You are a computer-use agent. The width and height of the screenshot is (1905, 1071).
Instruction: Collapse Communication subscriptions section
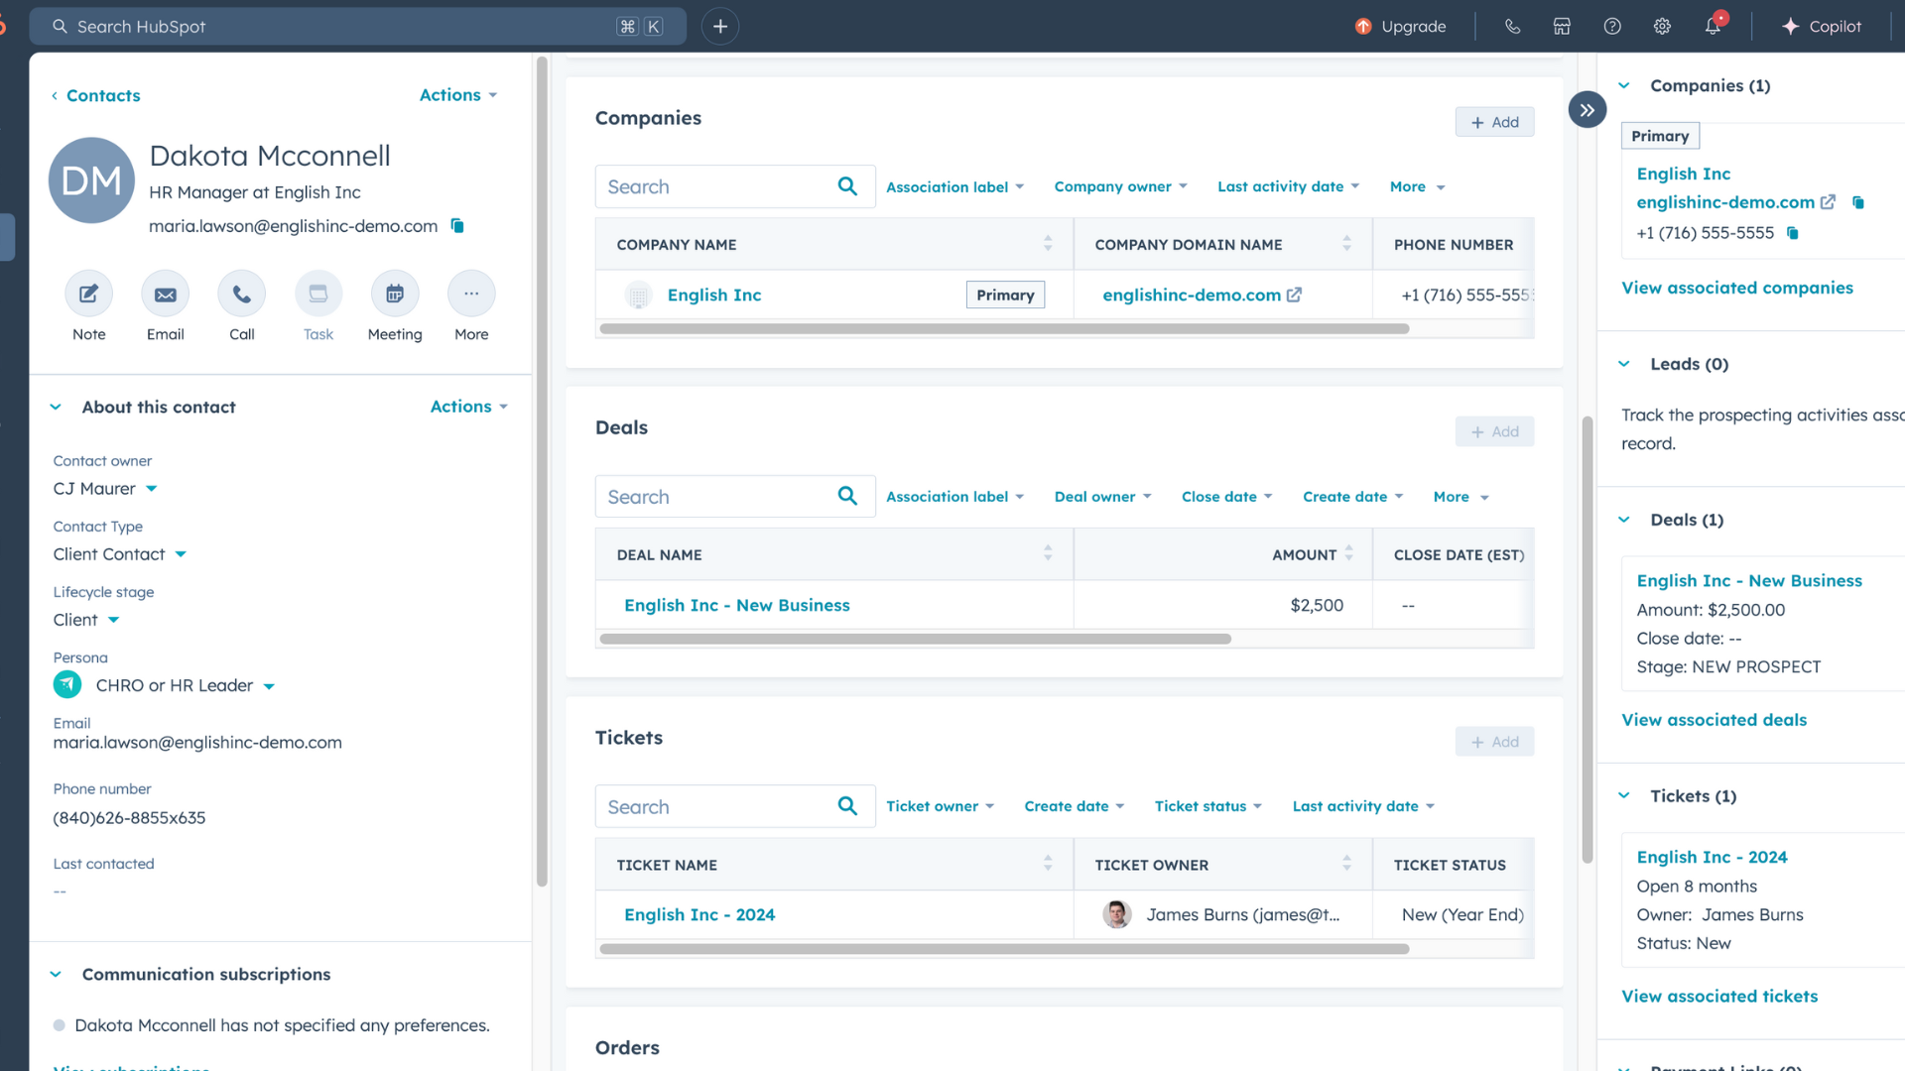[x=56, y=975]
